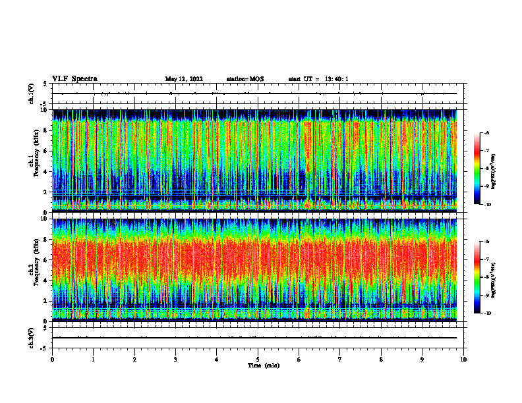Click the ch.3 voltage waveform trace

click(x=254, y=338)
